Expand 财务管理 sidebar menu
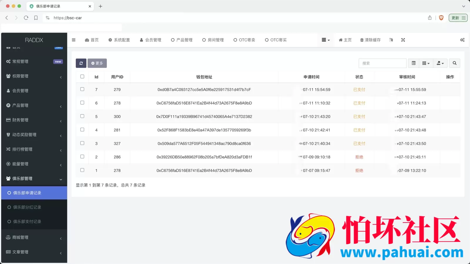The image size is (470, 264). (34, 120)
